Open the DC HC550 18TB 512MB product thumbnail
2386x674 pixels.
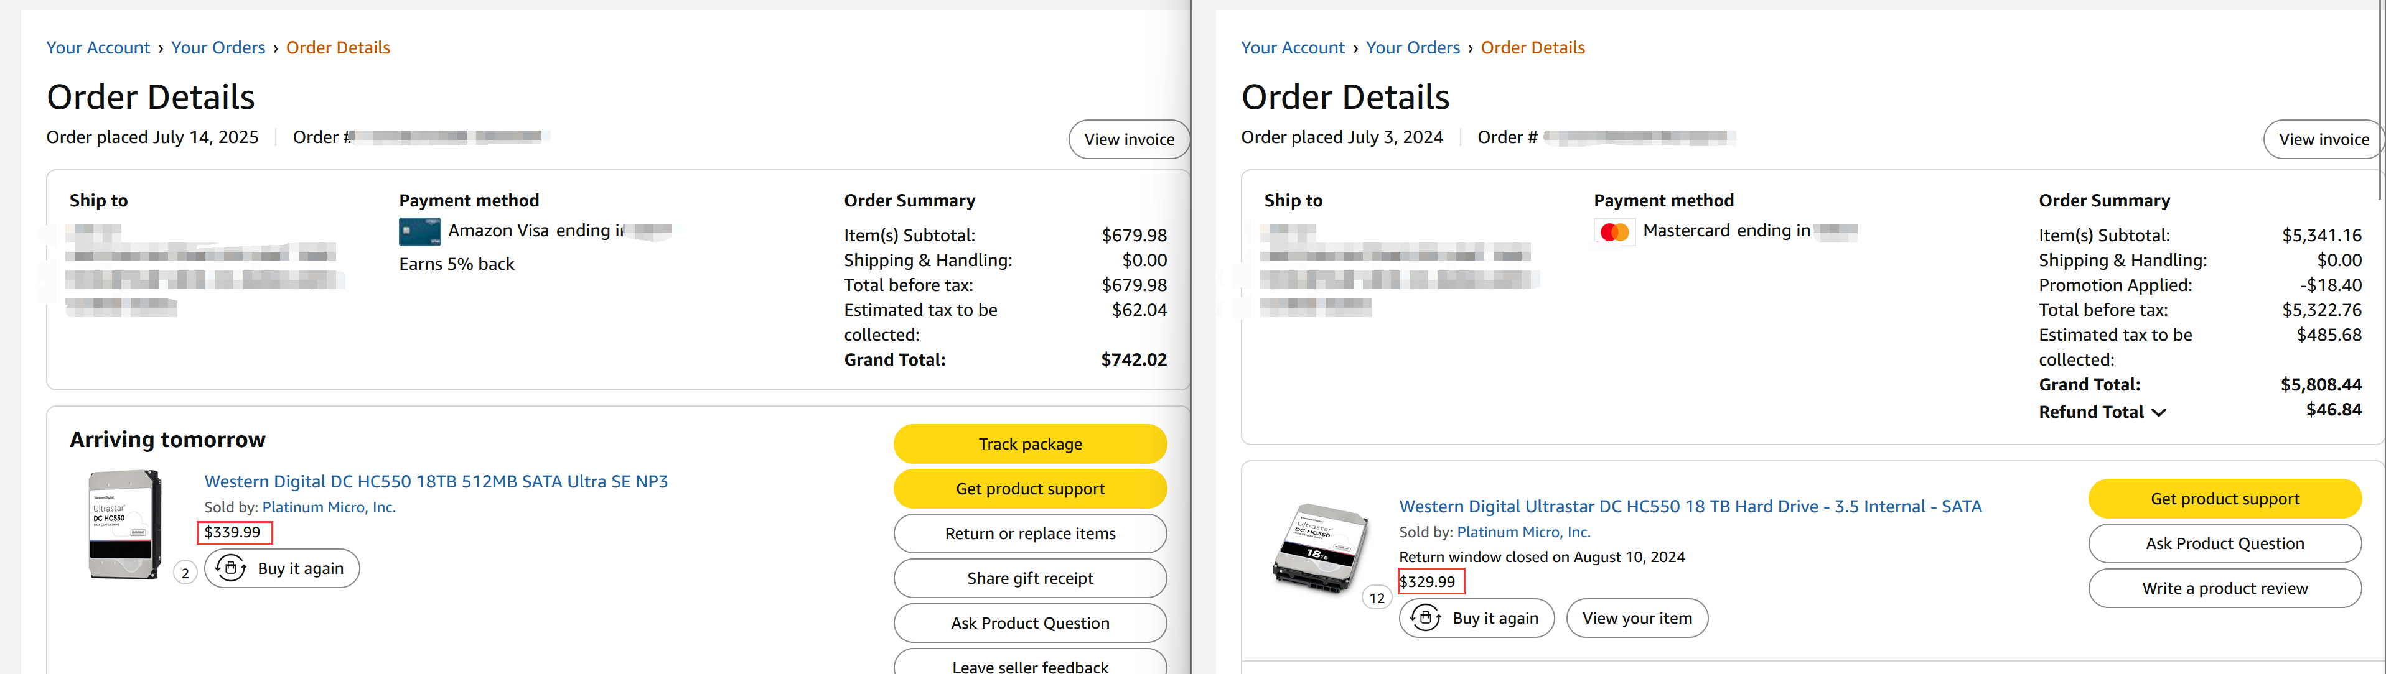tap(124, 524)
